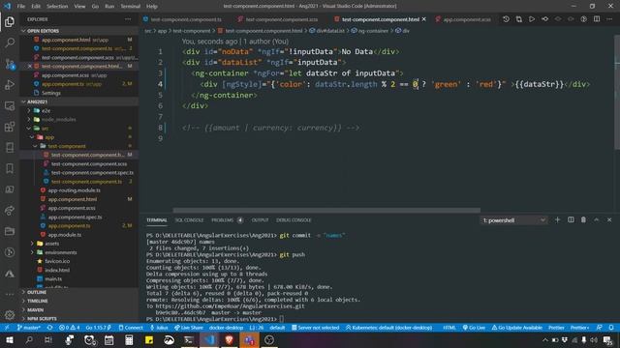This screenshot has height=348, width=620.
Task: Show additional views via activity bar ellipsis
Action: click(10, 294)
